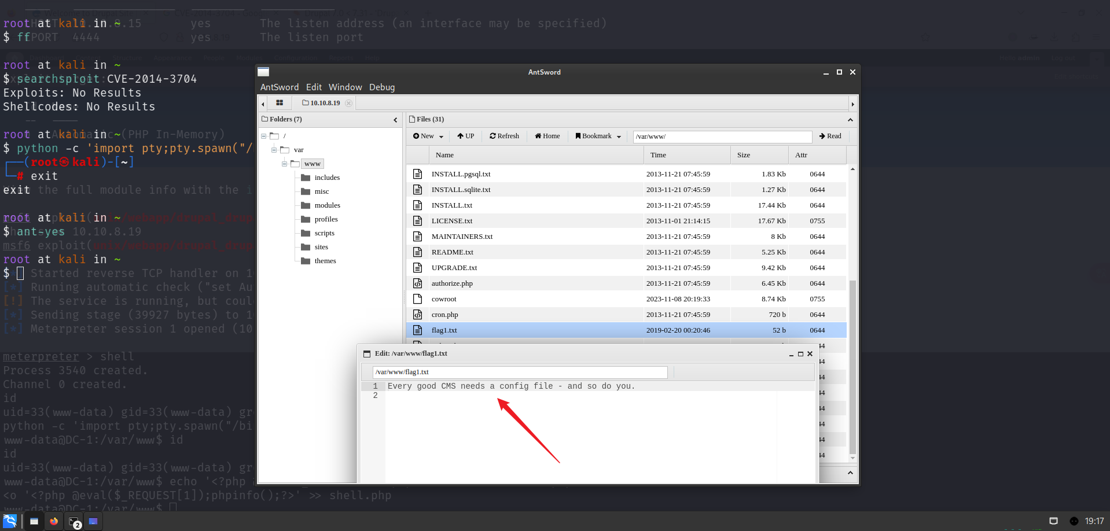
Task: Open the Edit menu in AntSword
Action: click(314, 87)
